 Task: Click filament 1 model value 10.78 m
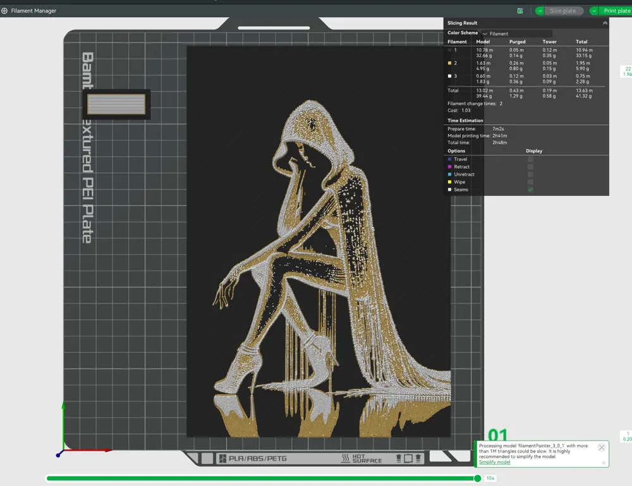[x=484, y=51]
